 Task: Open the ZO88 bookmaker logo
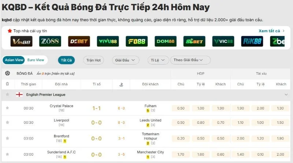50,41
